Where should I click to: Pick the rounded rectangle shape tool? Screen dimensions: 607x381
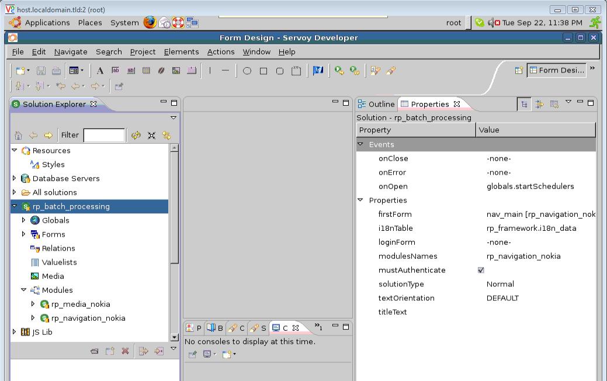[x=279, y=71]
